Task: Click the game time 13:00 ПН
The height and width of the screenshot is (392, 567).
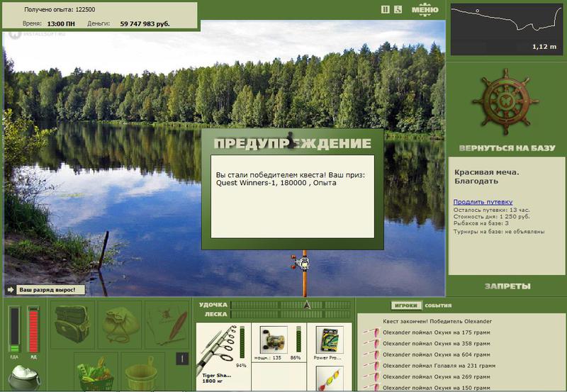Action: pyautogui.click(x=61, y=24)
